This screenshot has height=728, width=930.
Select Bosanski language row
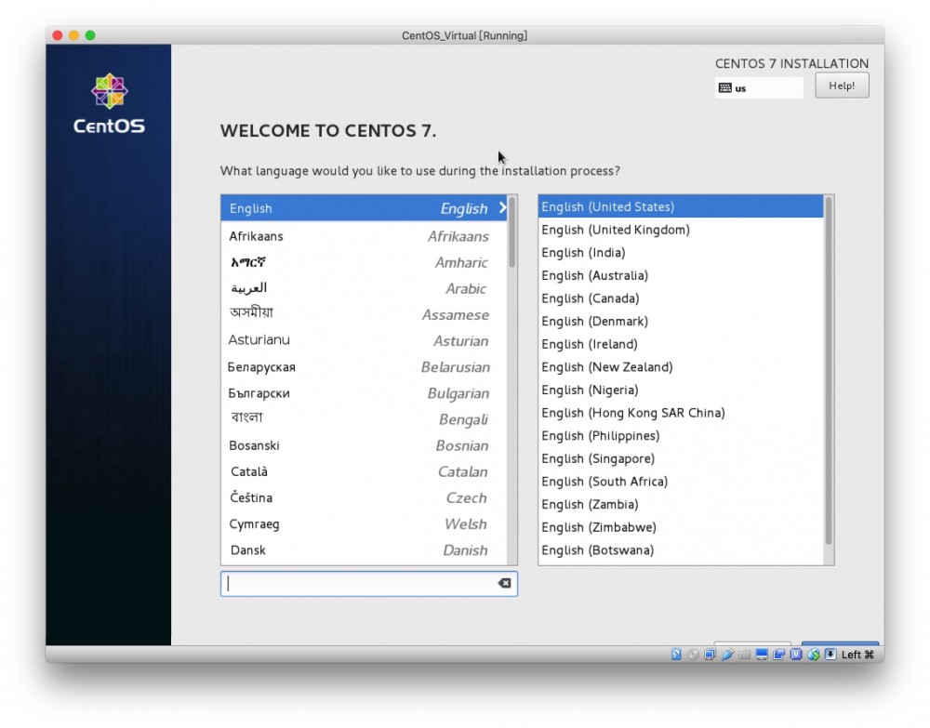click(x=364, y=445)
